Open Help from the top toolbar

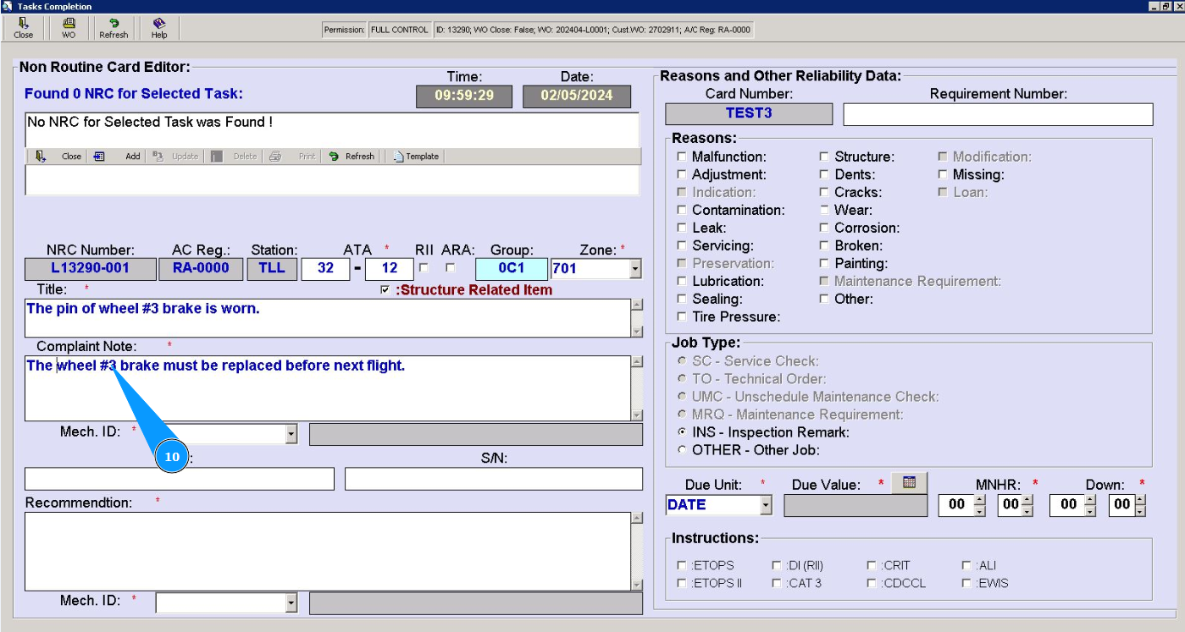point(159,28)
